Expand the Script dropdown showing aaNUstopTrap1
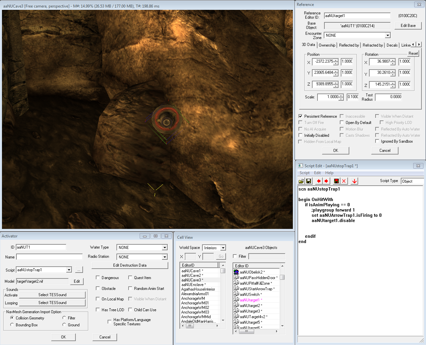 point(69,270)
